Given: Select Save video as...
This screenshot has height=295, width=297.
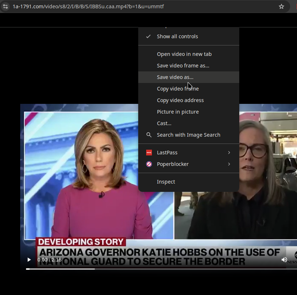Looking at the screenshot, I should [x=189, y=77].
